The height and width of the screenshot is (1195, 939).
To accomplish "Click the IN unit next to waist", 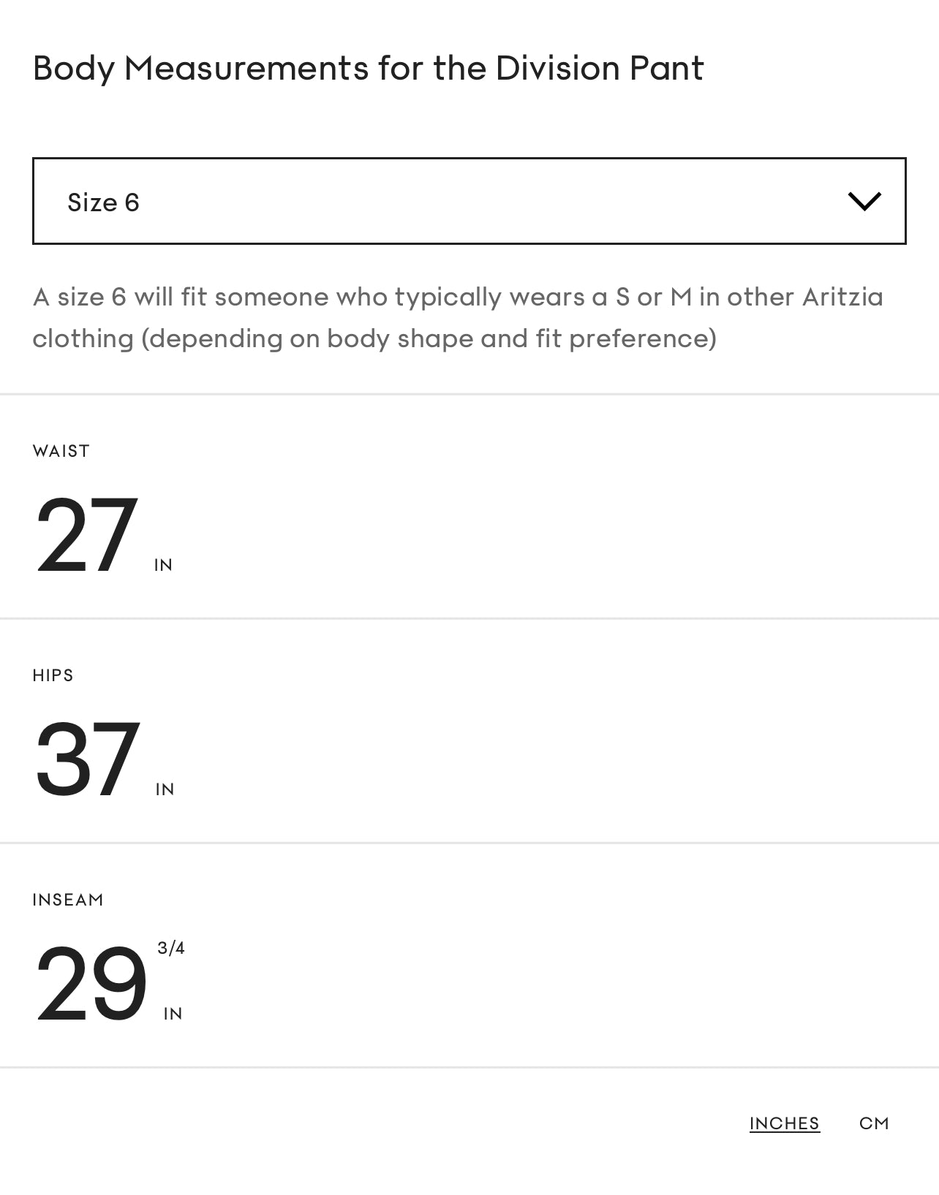I will 164,565.
